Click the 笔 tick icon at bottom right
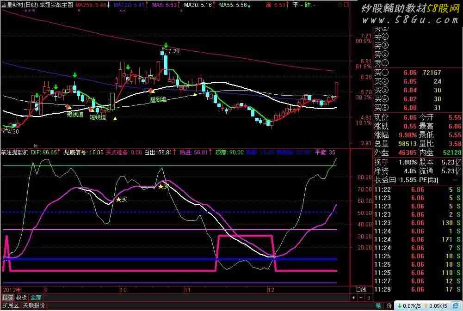This screenshot has height=311, width=463. 378,306
